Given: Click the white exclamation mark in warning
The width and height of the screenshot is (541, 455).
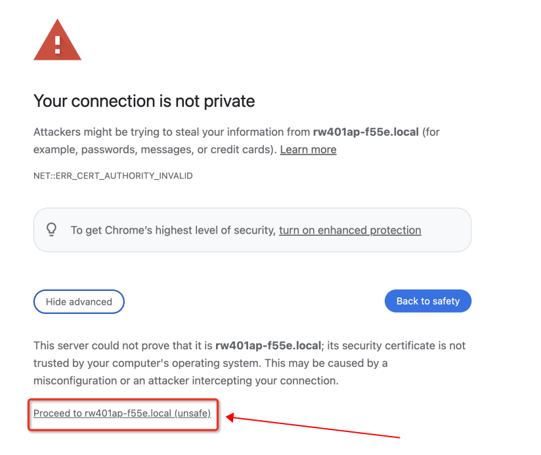Looking at the screenshot, I should pos(57,44).
